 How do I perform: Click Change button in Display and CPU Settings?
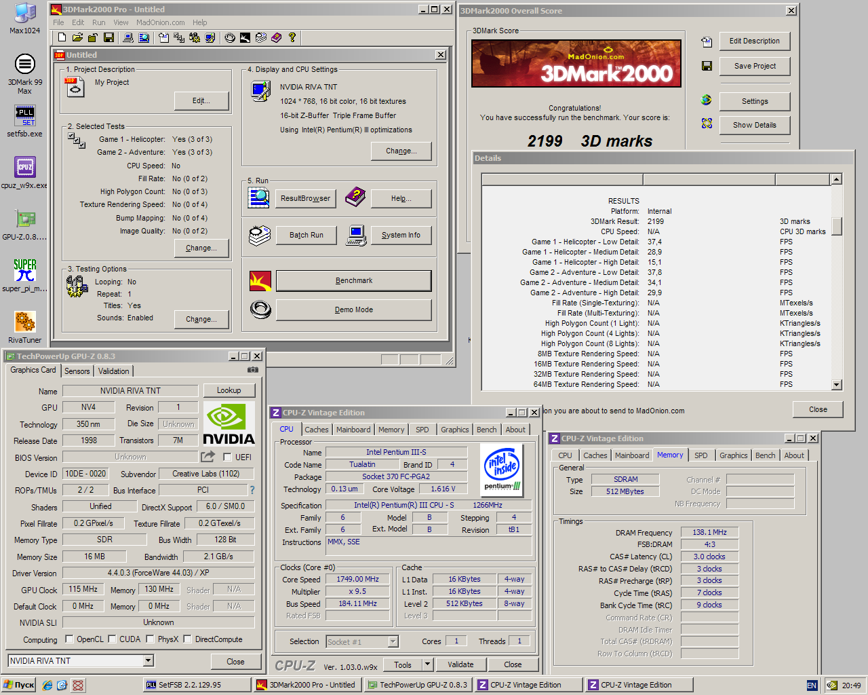(401, 151)
